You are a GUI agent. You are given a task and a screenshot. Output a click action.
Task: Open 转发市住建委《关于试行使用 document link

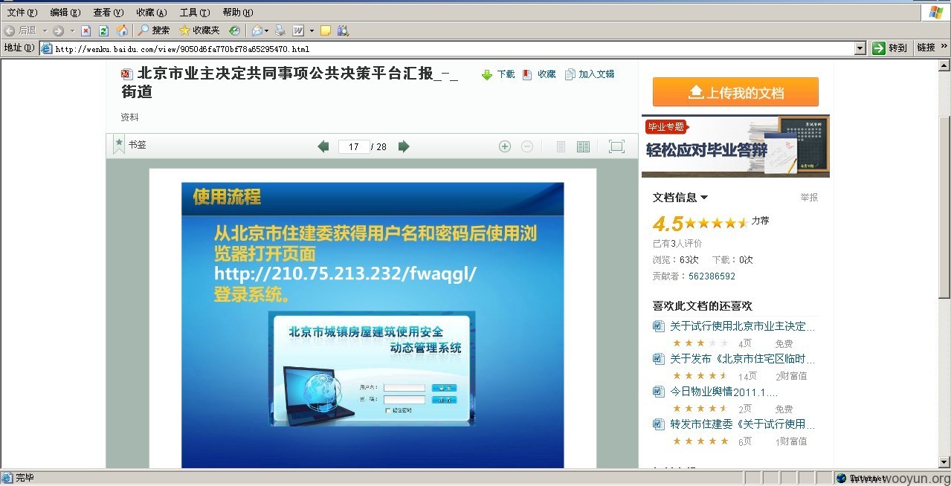click(x=742, y=424)
